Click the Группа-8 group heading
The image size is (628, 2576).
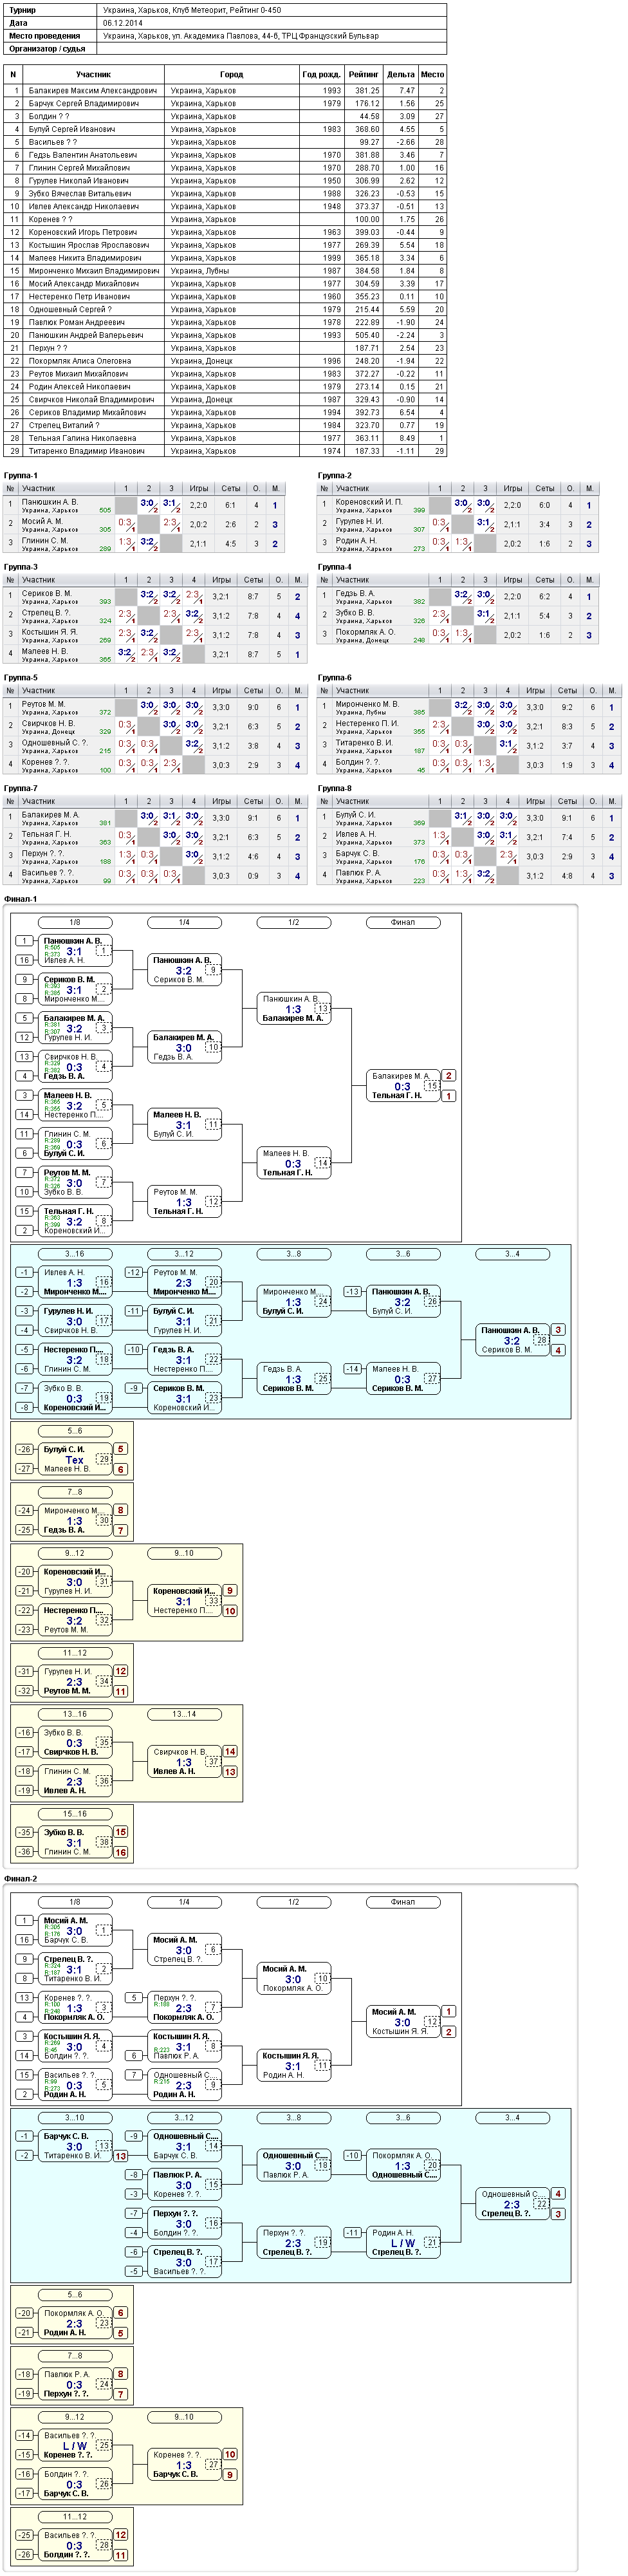[335, 788]
